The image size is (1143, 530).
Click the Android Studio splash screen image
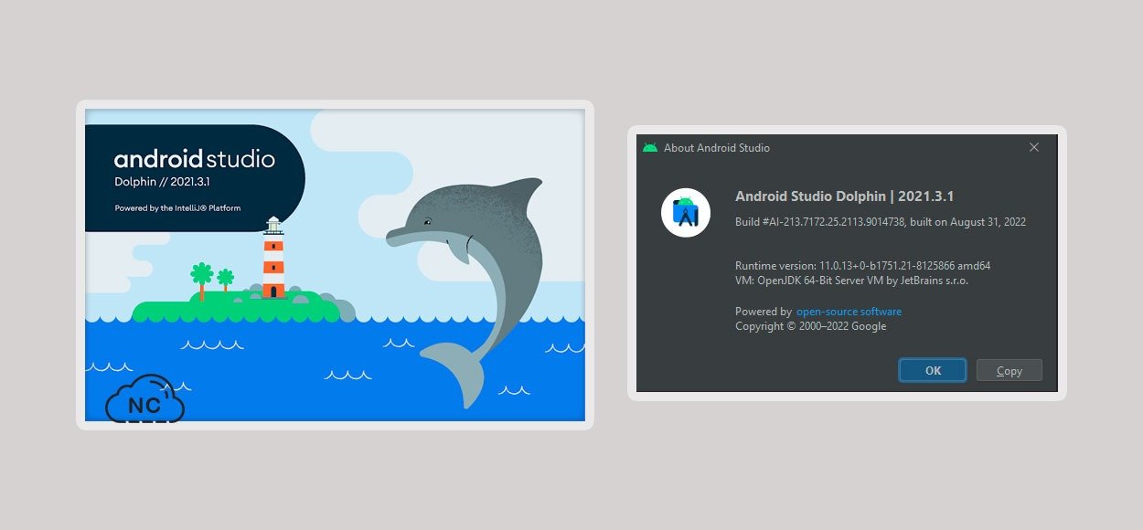pyautogui.click(x=335, y=265)
